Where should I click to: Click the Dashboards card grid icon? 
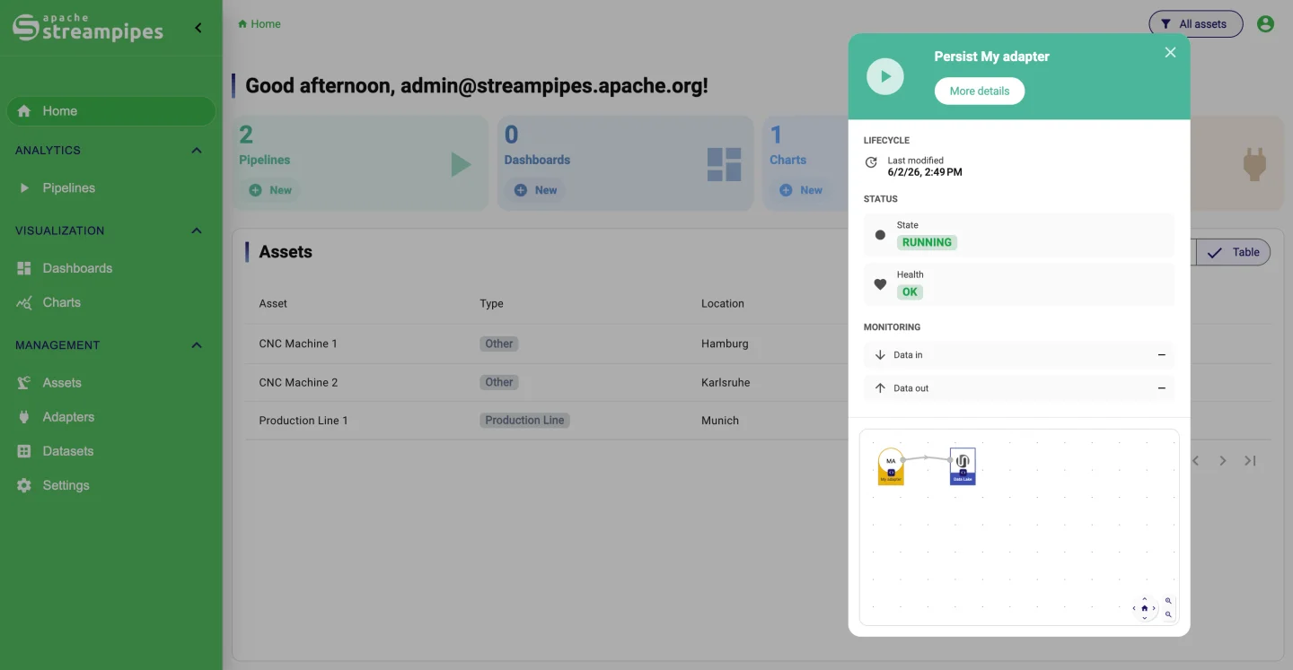tap(724, 164)
